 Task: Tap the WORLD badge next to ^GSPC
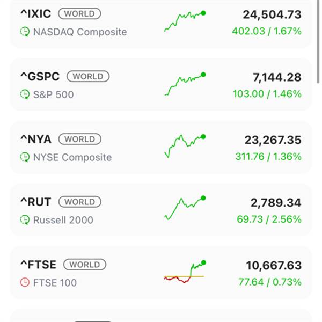[88, 76]
